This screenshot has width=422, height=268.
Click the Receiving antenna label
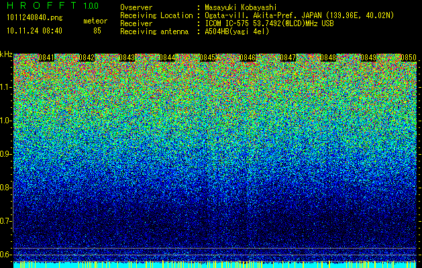point(154,31)
